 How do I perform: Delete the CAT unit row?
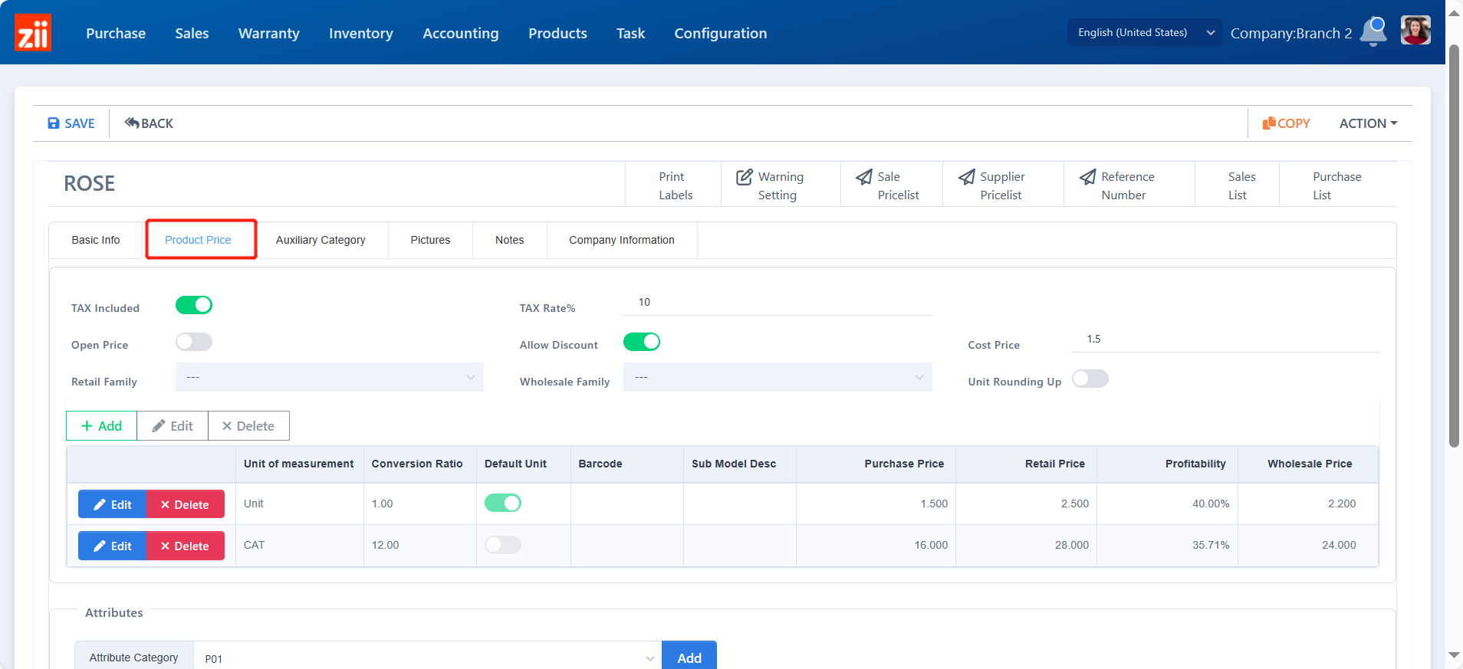pyautogui.click(x=185, y=546)
